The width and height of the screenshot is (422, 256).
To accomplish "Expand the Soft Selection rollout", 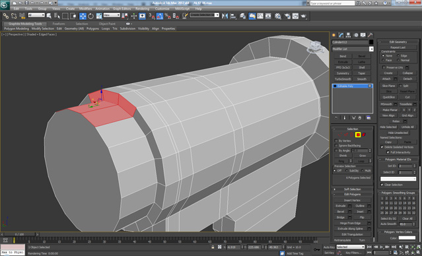I will [x=352, y=189].
